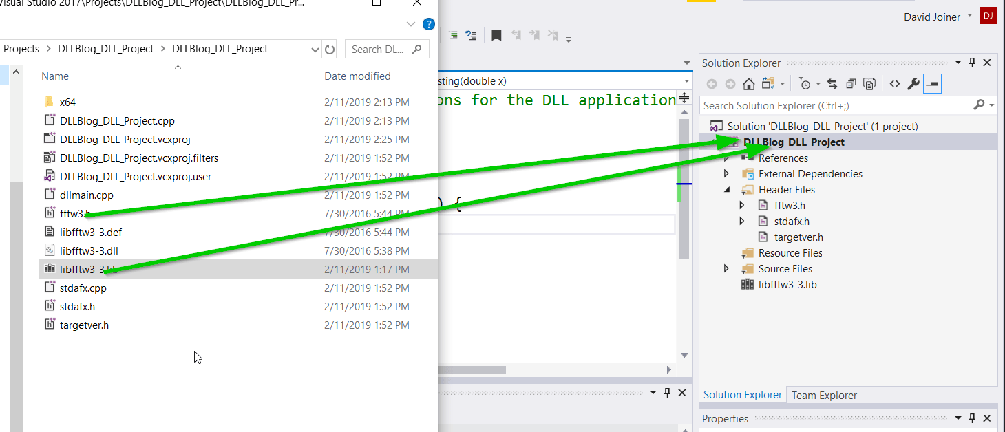Click the File Explorer help icon

pyautogui.click(x=429, y=24)
